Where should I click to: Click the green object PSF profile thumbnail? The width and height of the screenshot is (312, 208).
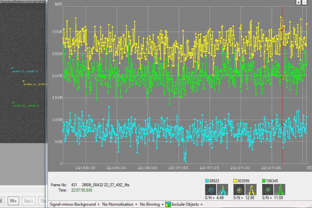point(280,190)
